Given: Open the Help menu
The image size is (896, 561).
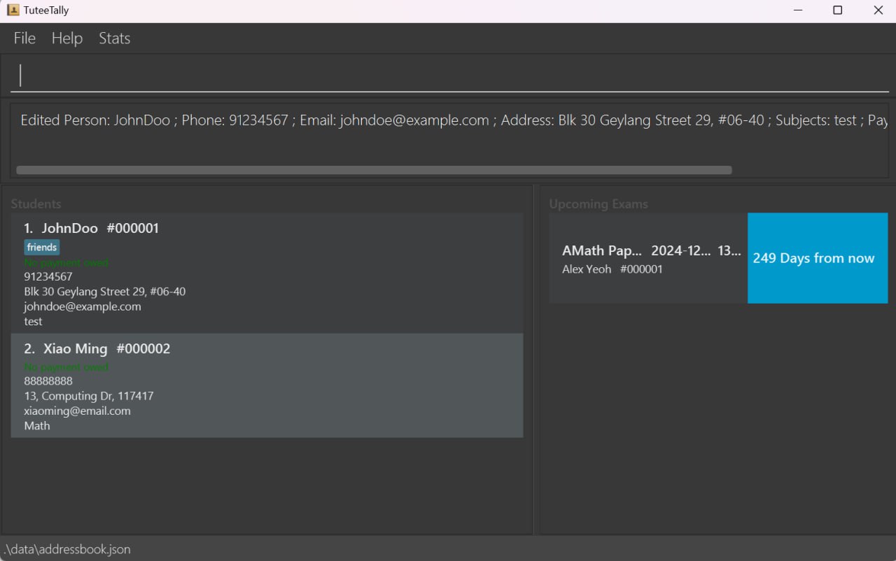Looking at the screenshot, I should (x=67, y=38).
